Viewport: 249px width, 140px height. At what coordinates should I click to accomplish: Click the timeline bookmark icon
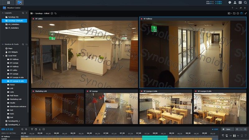point(44,129)
